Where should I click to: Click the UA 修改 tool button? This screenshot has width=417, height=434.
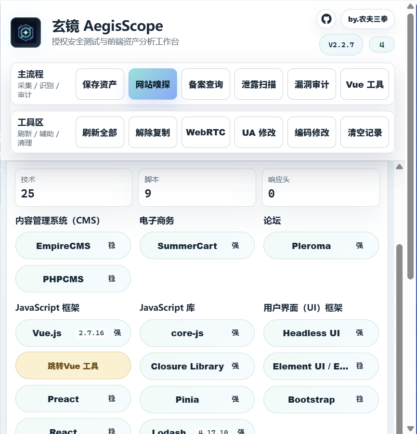[x=259, y=132]
